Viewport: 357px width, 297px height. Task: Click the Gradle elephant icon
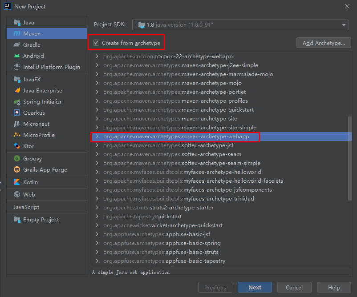pos(17,45)
